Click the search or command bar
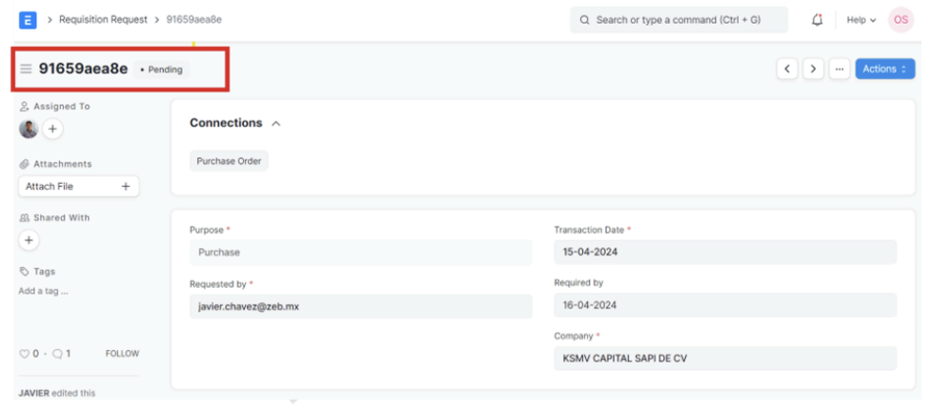This screenshot has width=932, height=410. tap(679, 19)
